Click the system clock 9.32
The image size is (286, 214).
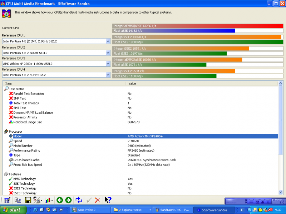(x=278, y=210)
